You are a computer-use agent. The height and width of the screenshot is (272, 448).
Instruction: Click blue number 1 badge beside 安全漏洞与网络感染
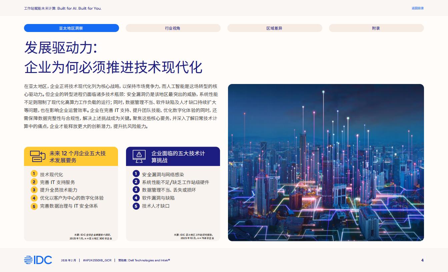tap(136, 174)
